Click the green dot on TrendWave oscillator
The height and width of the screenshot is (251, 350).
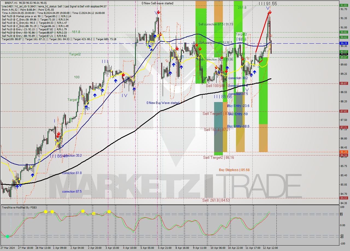7,236
